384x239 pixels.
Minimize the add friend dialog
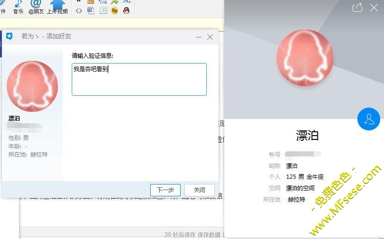coord(199,37)
